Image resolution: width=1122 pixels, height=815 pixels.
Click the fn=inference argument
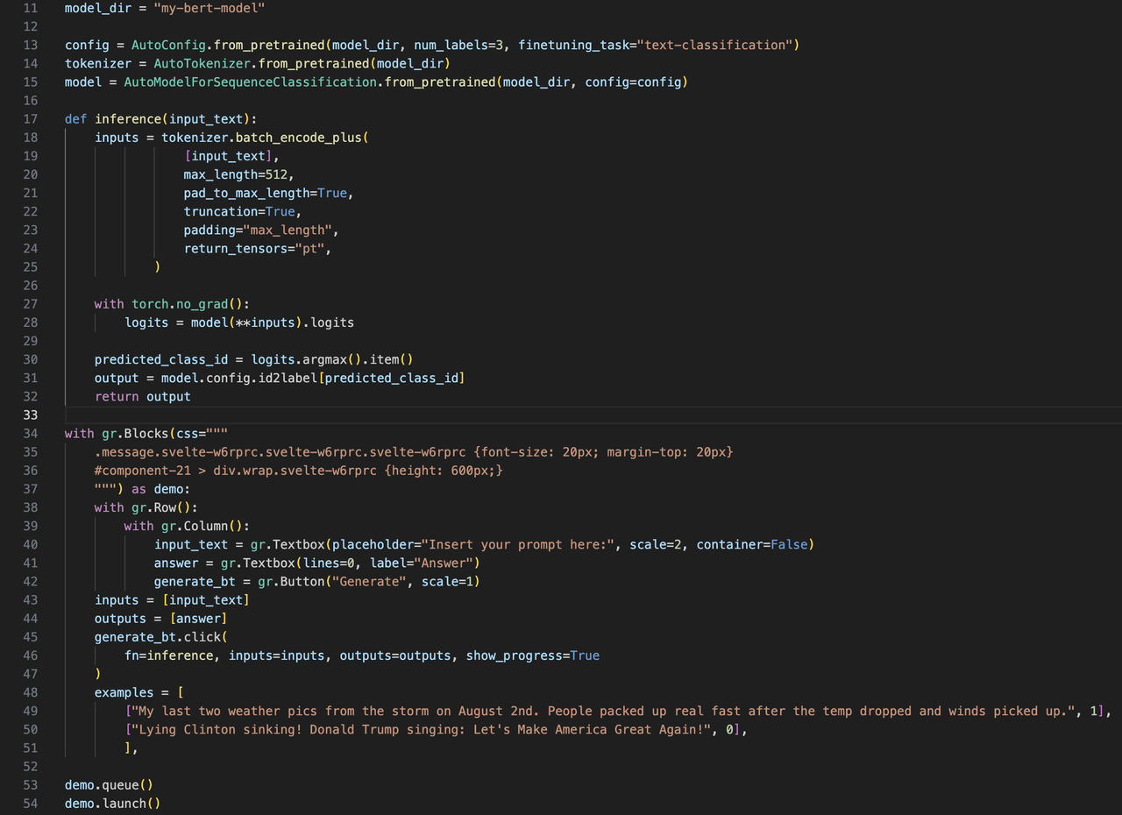click(168, 656)
